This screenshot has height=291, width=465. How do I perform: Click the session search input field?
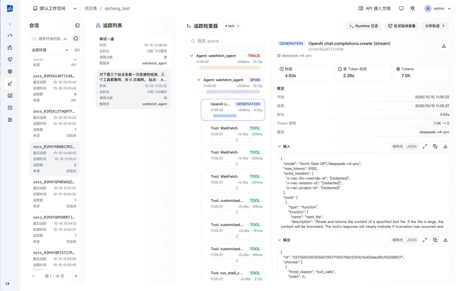(x=50, y=39)
